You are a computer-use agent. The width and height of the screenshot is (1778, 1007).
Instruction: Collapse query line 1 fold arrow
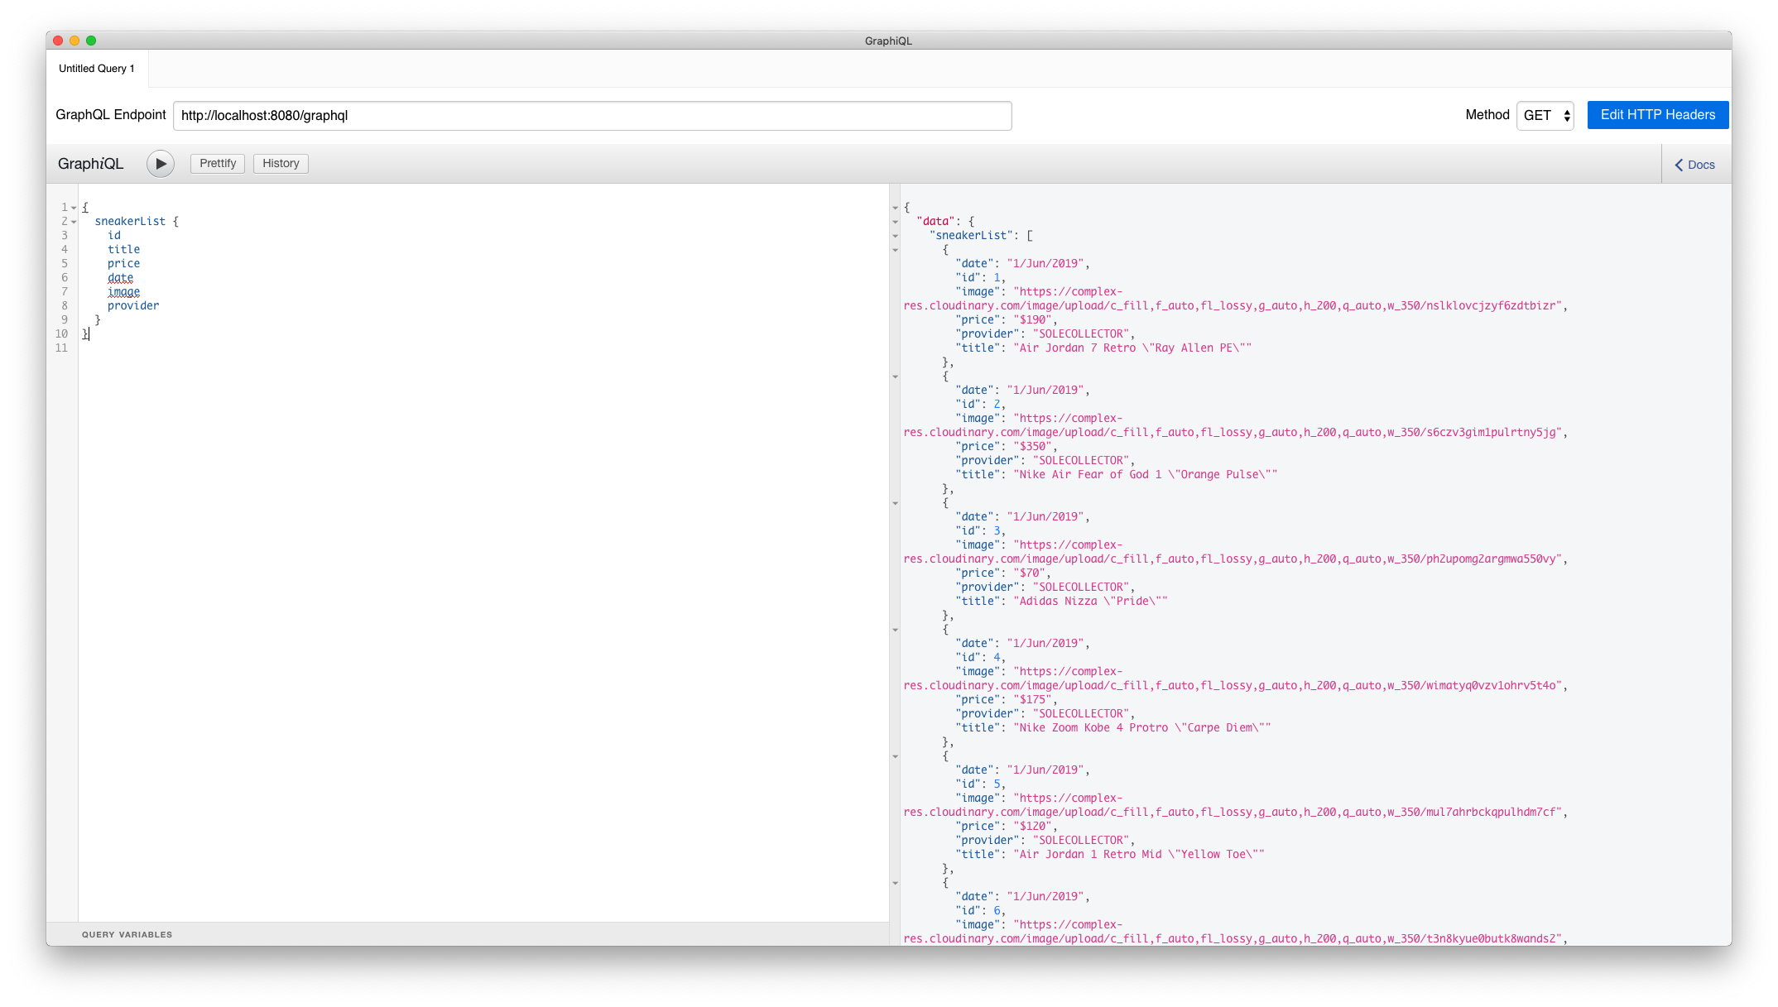click(74, 208)
